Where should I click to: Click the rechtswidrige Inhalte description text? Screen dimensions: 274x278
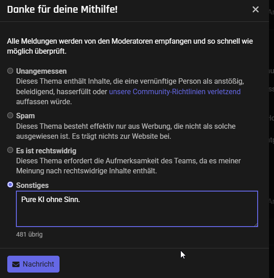coord(128,166)
